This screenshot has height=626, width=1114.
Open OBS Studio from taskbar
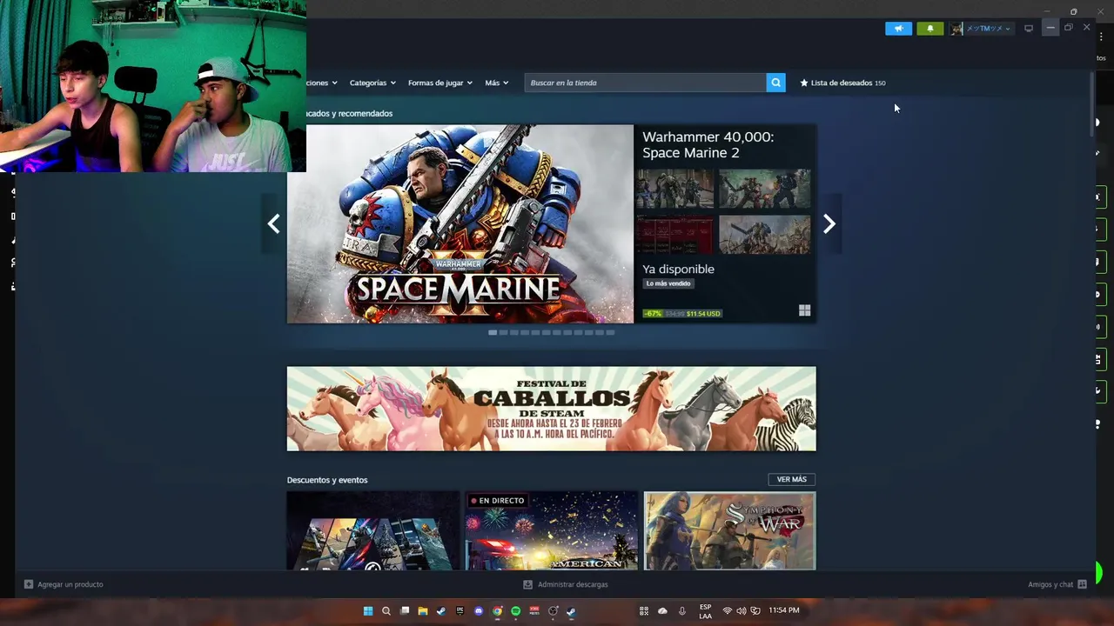[553, 611]
